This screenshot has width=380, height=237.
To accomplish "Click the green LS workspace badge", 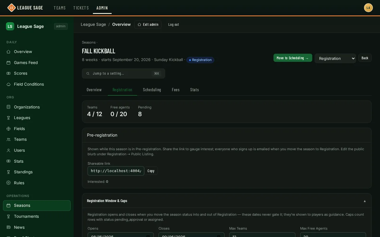I will click(x=10, y=26).
